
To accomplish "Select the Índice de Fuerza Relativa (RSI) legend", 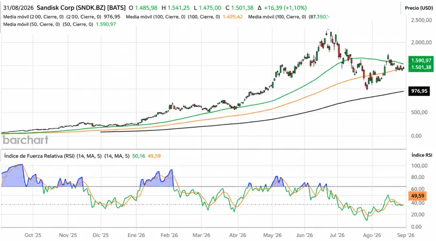I will 39,156.
